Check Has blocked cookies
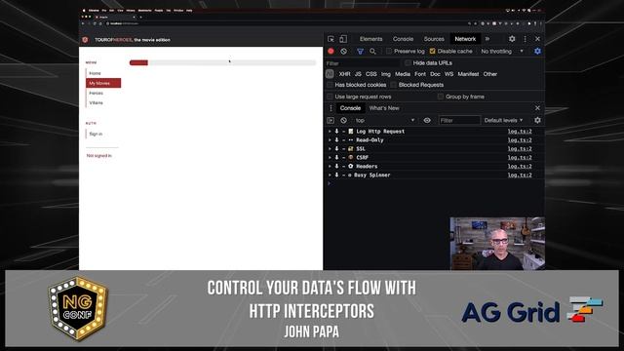The height and width of the screenshot is (351, 624). 330,85
